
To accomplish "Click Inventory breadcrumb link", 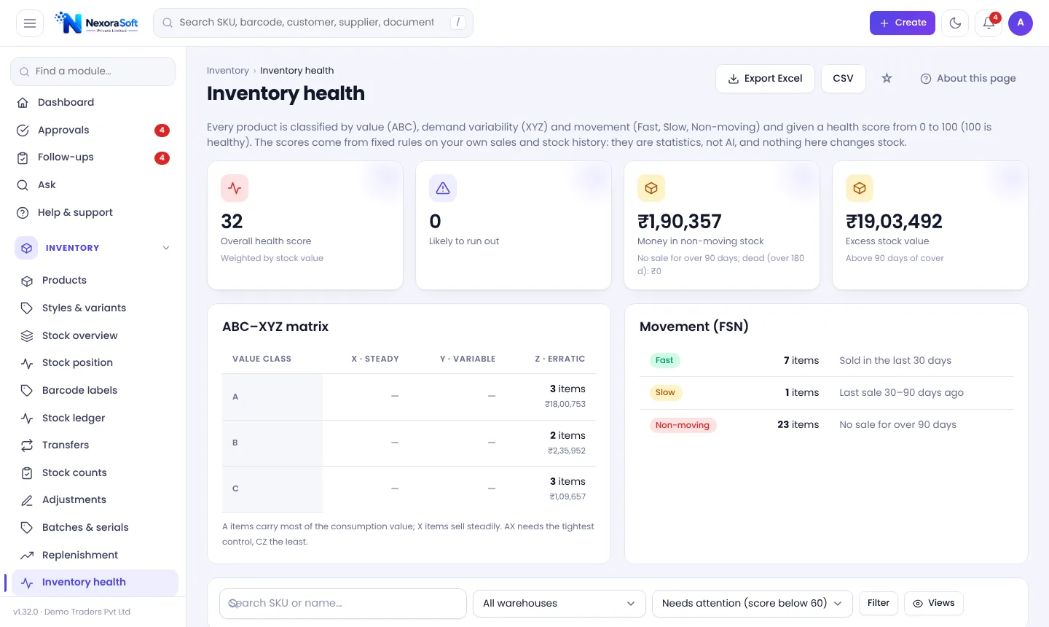I will (227, 71).
